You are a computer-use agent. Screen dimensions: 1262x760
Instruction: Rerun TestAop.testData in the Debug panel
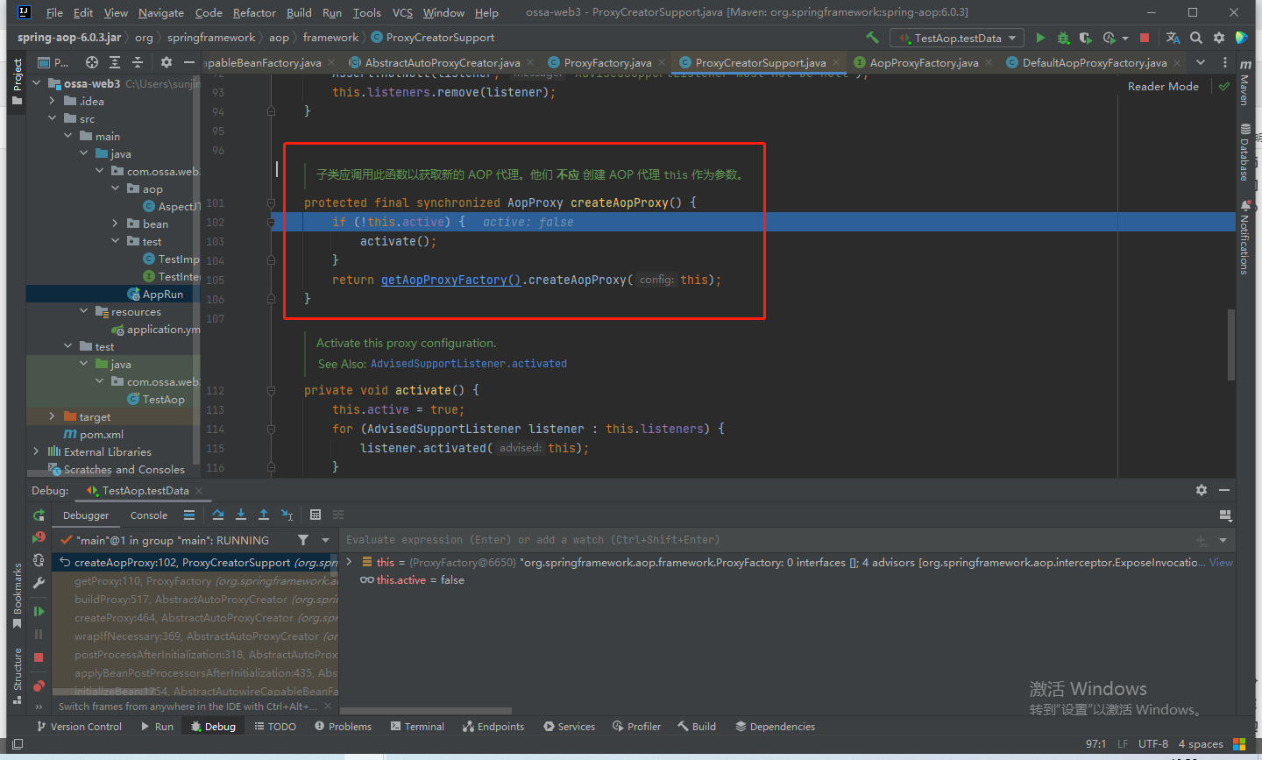coord(39,515)
